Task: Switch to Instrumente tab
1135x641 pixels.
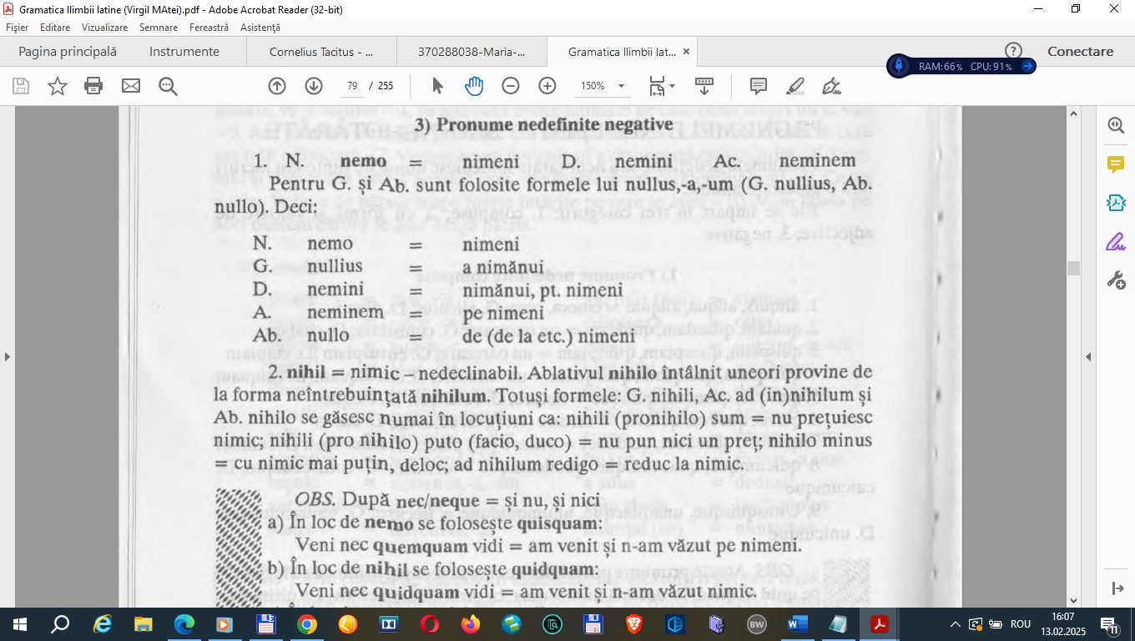Action: click(x=184, y=52)
